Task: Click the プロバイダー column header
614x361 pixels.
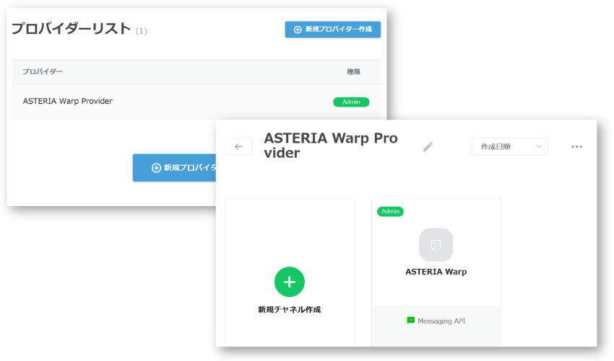Action: click(x=43, y=71)
